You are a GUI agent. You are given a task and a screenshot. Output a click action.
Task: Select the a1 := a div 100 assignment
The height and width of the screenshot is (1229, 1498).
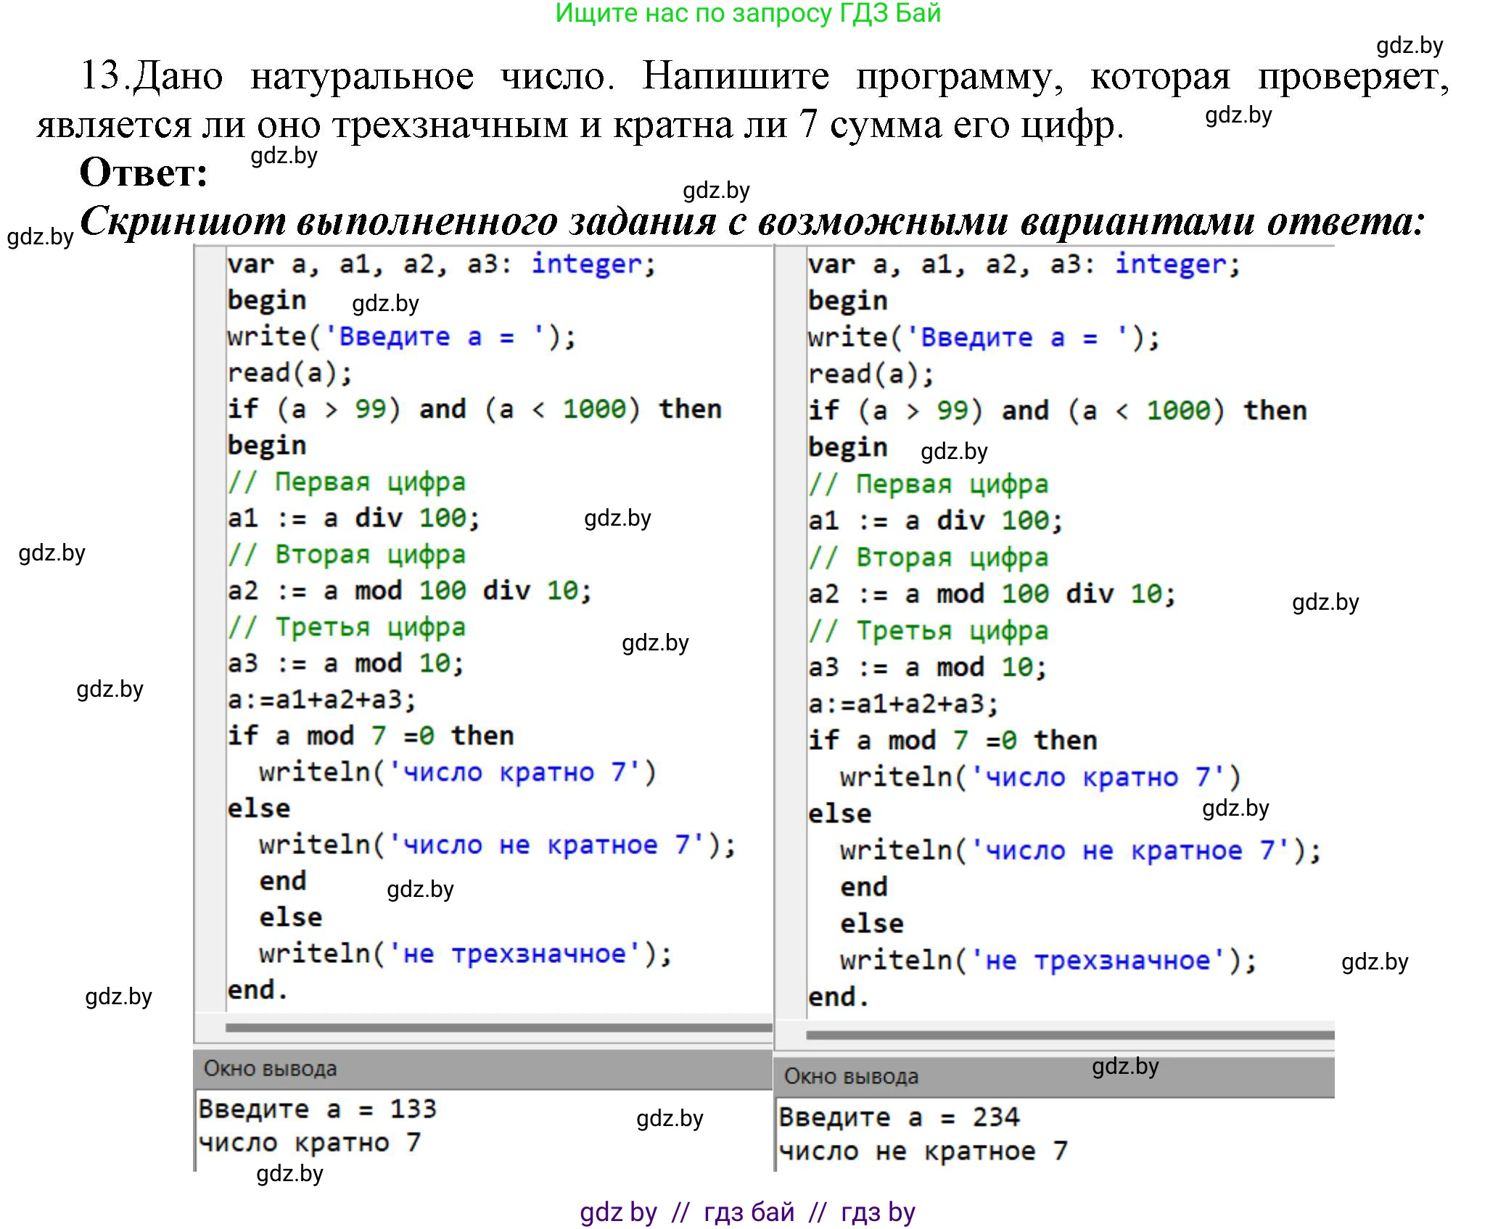(355, 517)
